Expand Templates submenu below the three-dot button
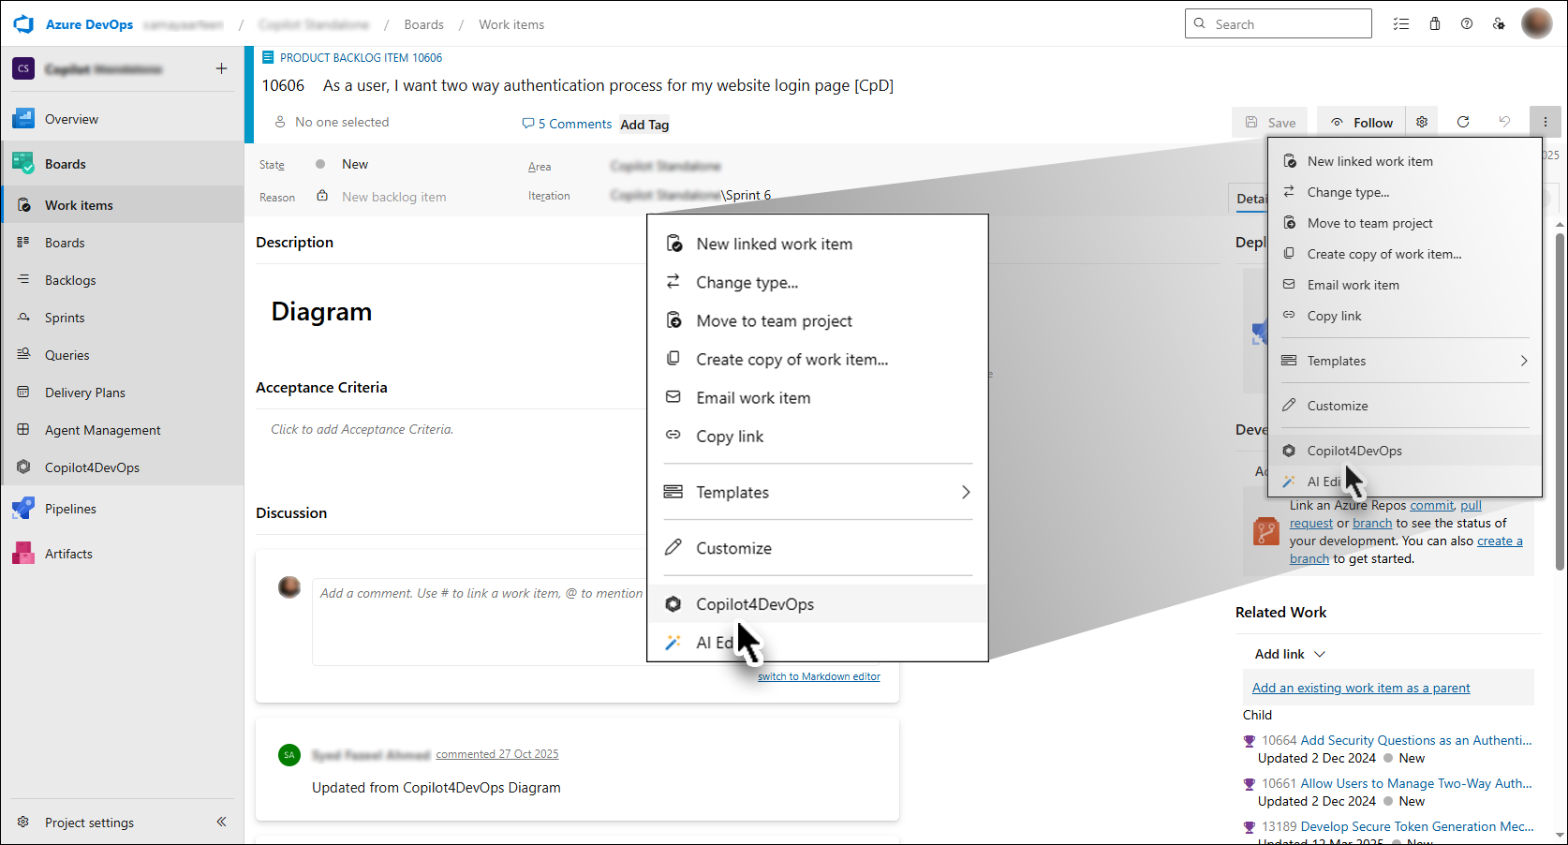This screenshot has height=845, width=1568. (1405, 361)
